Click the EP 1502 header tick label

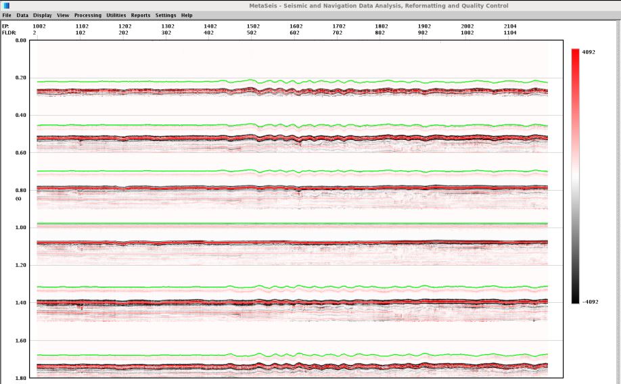click(x=253, y=26)
